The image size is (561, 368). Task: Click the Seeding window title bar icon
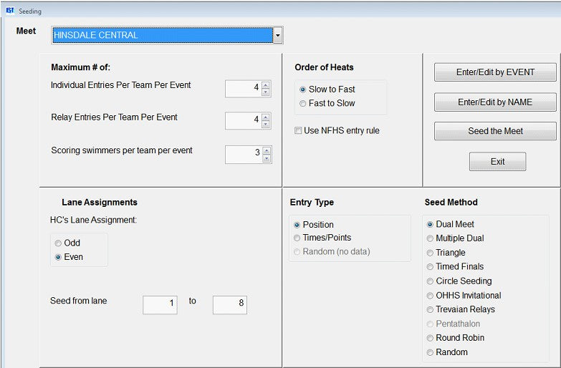tap(10, 11)
